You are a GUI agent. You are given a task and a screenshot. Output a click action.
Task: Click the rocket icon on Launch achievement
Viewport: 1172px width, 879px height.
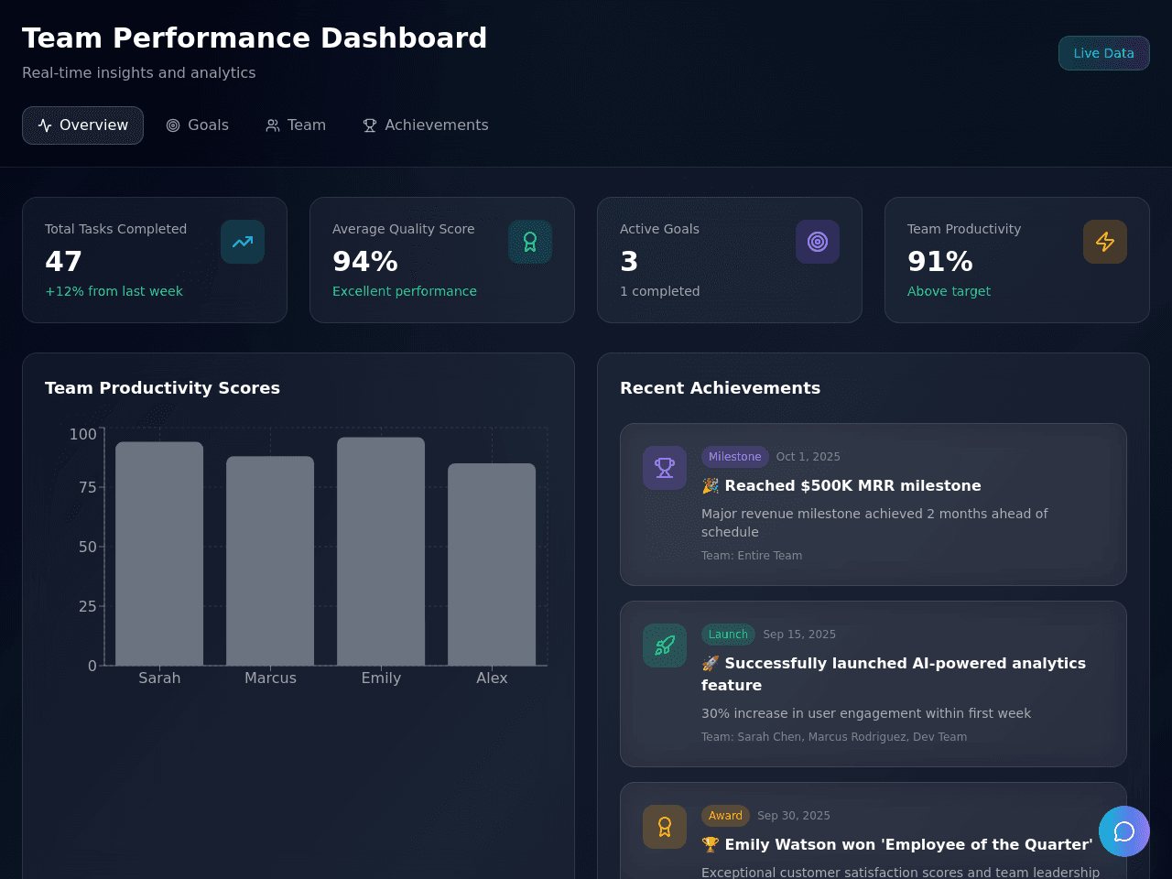[x=665, y=646]
